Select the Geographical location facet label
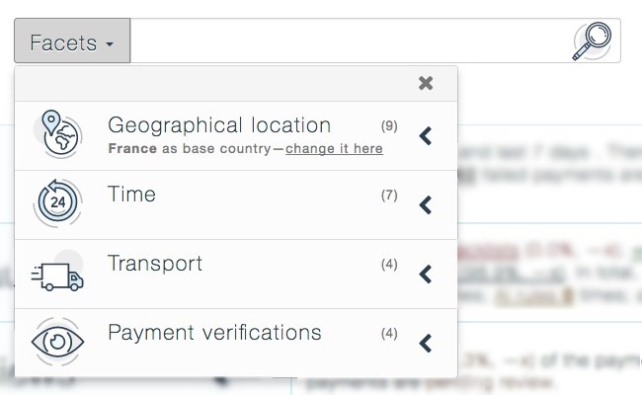The image size is (642, 395). click(219, 125)
